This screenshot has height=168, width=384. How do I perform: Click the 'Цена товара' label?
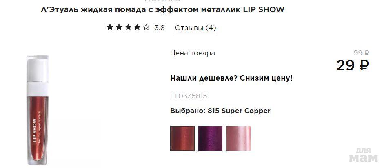coord(193,53)
